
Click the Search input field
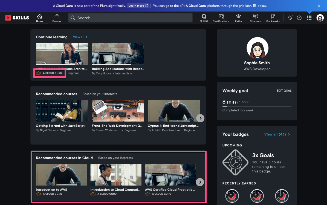click(130, 18)
